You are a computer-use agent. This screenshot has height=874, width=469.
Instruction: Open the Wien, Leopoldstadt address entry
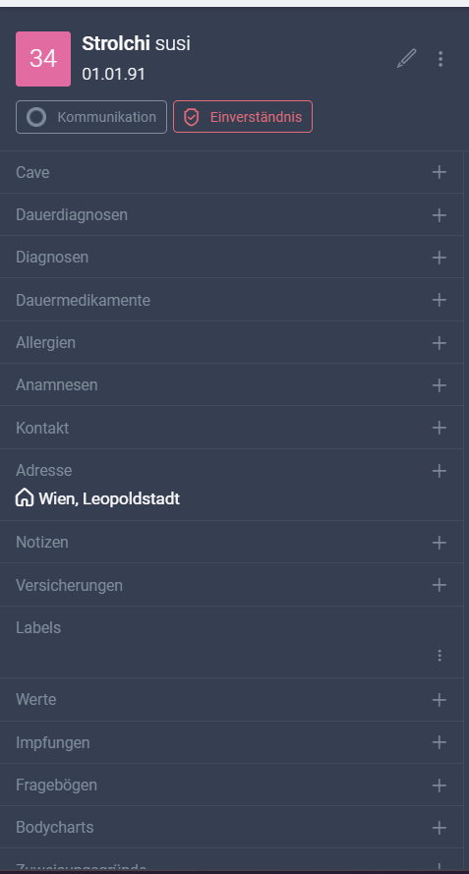click(109, 498)
